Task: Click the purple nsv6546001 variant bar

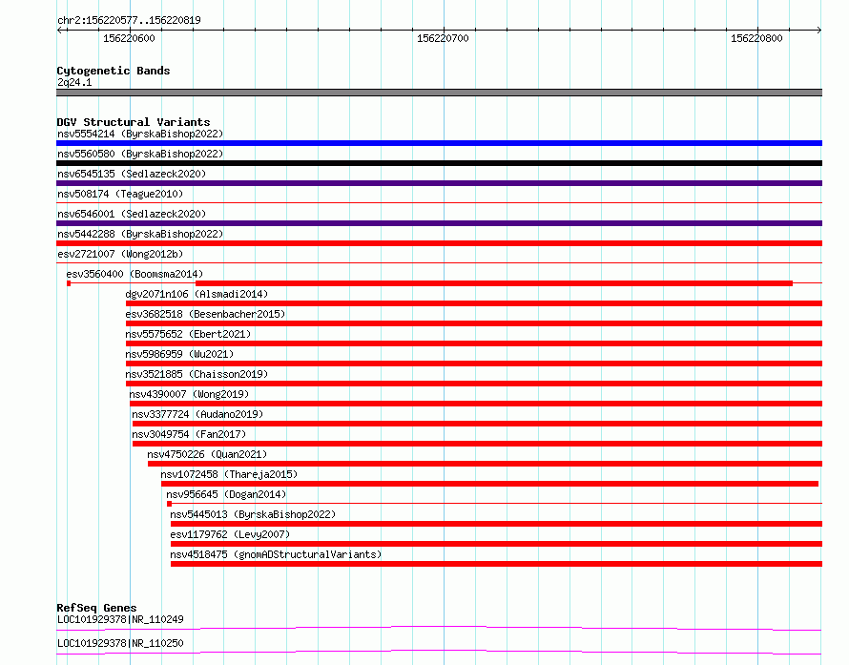Action: pyautogui.click(x=439, y=223)
